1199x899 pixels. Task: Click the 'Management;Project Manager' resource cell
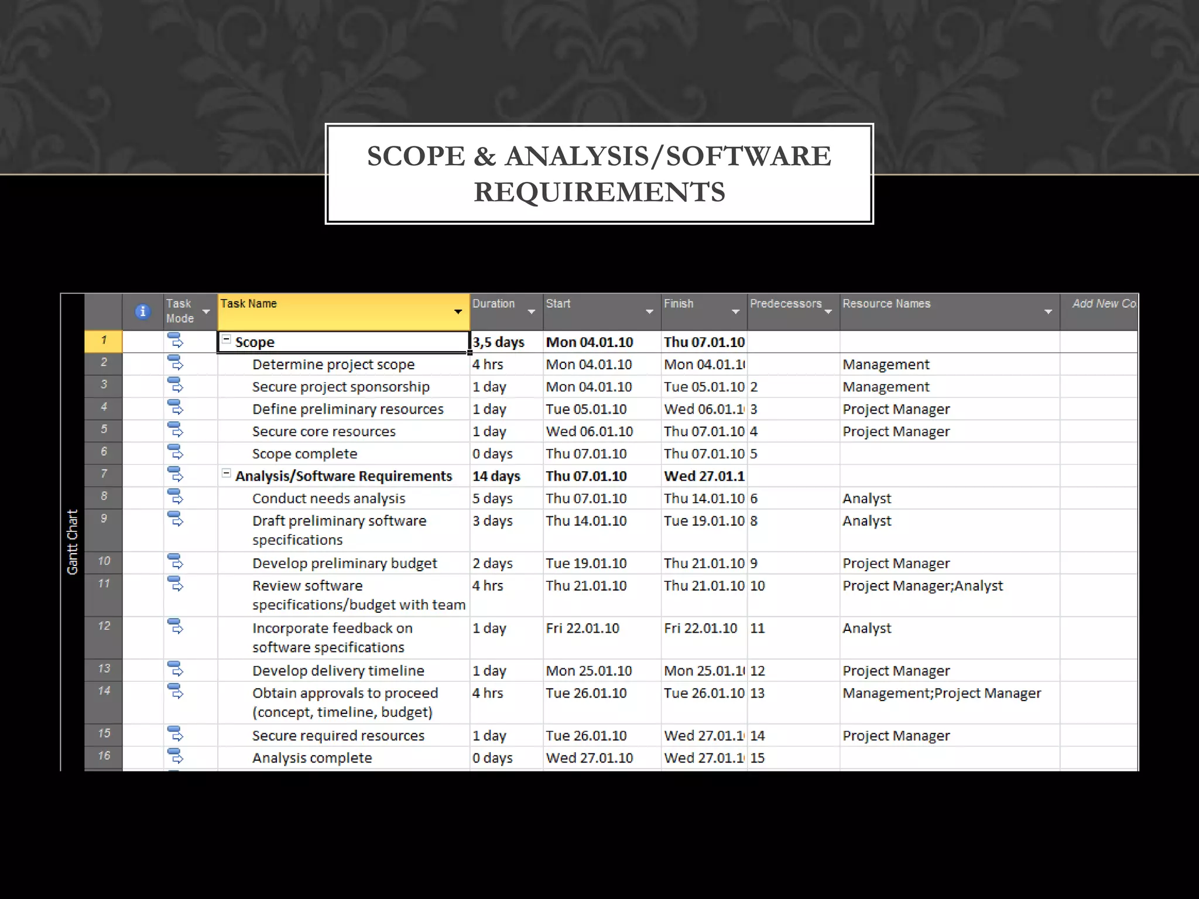tap(950, 702)
